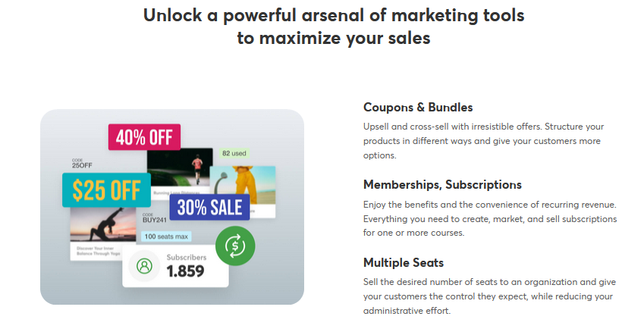Click the subscriber user profile icon
Image resolution: width=644 pixels, height=332 pixels.
point(144,266)
